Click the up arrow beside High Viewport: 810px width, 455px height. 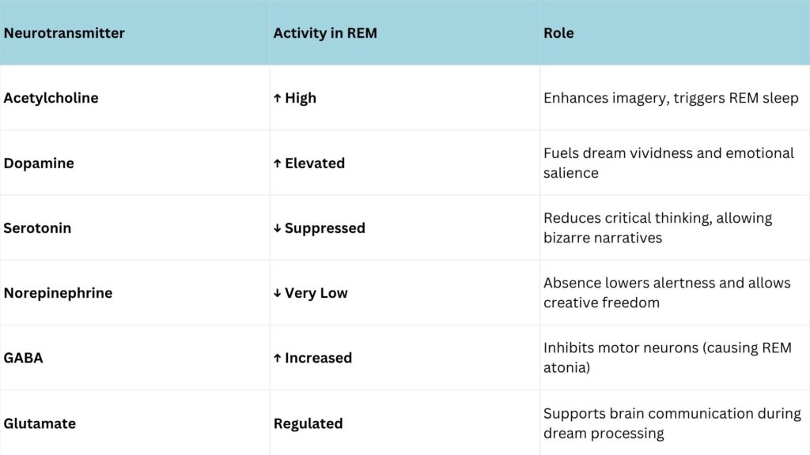(278, 98)
